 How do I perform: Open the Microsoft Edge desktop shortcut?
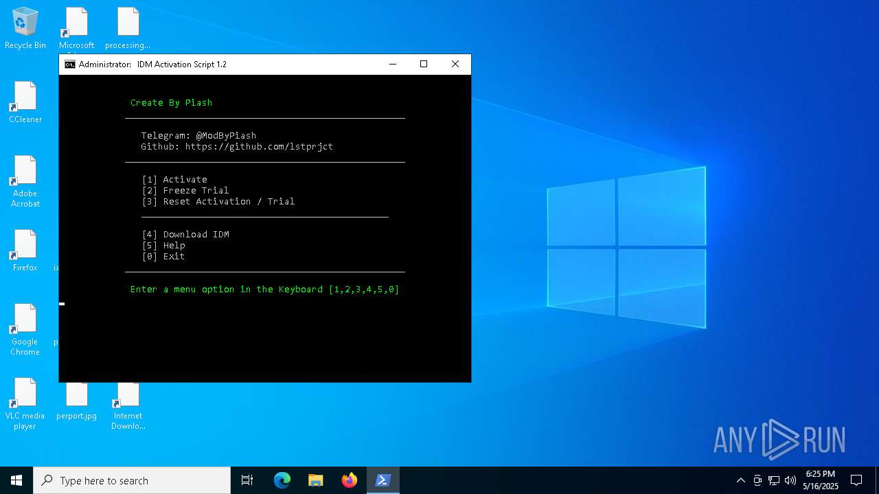pyautogui.click(x=77, y=29)
